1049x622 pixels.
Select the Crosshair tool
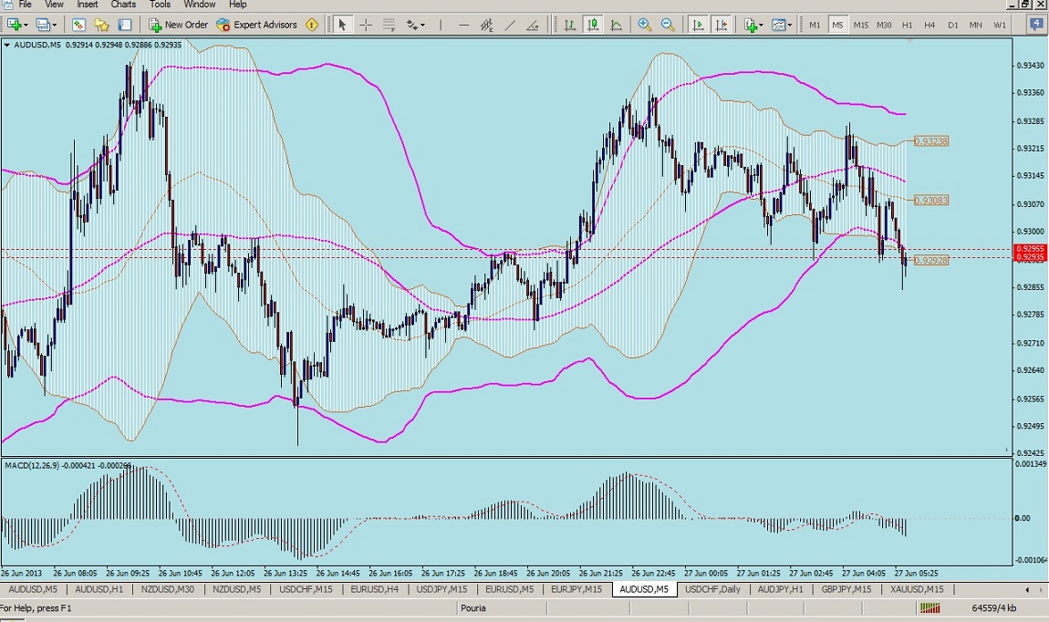pos(366,25)
